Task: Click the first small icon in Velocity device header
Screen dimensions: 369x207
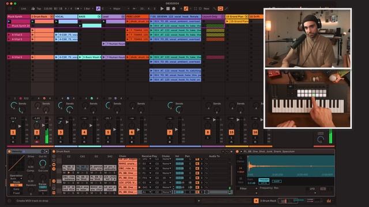Action: (x=42, y=152)
